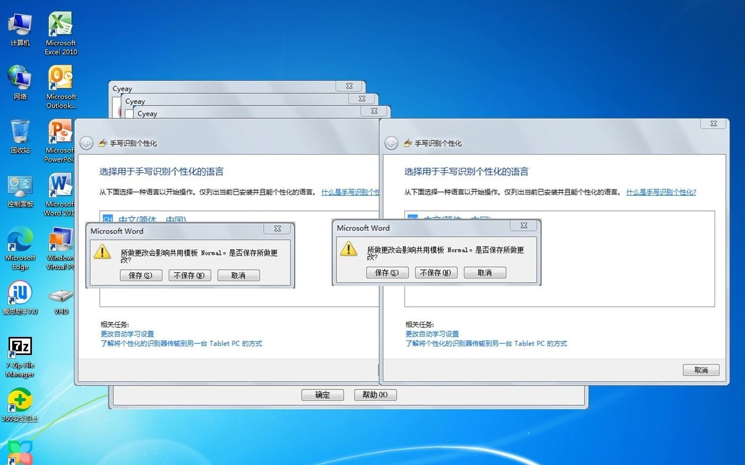Open the 计算机 desktop icon

(20, 29)
